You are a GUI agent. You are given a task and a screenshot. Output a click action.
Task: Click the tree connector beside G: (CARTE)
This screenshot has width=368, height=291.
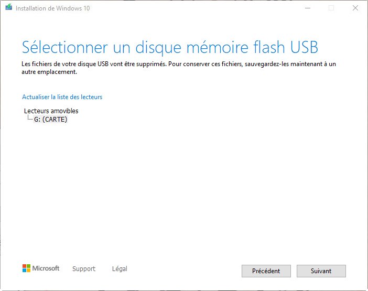(30, 119)
